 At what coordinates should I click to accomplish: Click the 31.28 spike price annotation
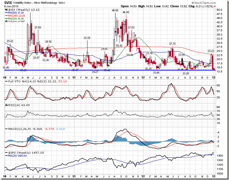[87, 38]
